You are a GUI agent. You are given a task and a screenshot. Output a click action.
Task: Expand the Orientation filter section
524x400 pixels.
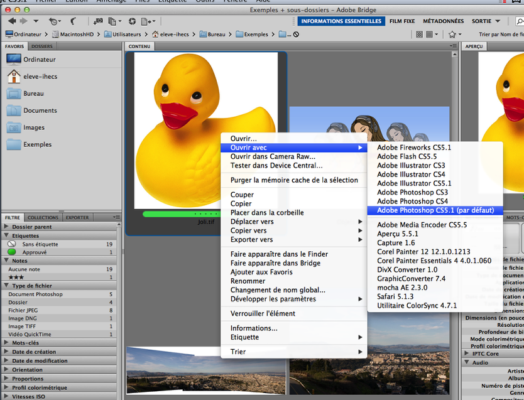click(x=6, y=370)
